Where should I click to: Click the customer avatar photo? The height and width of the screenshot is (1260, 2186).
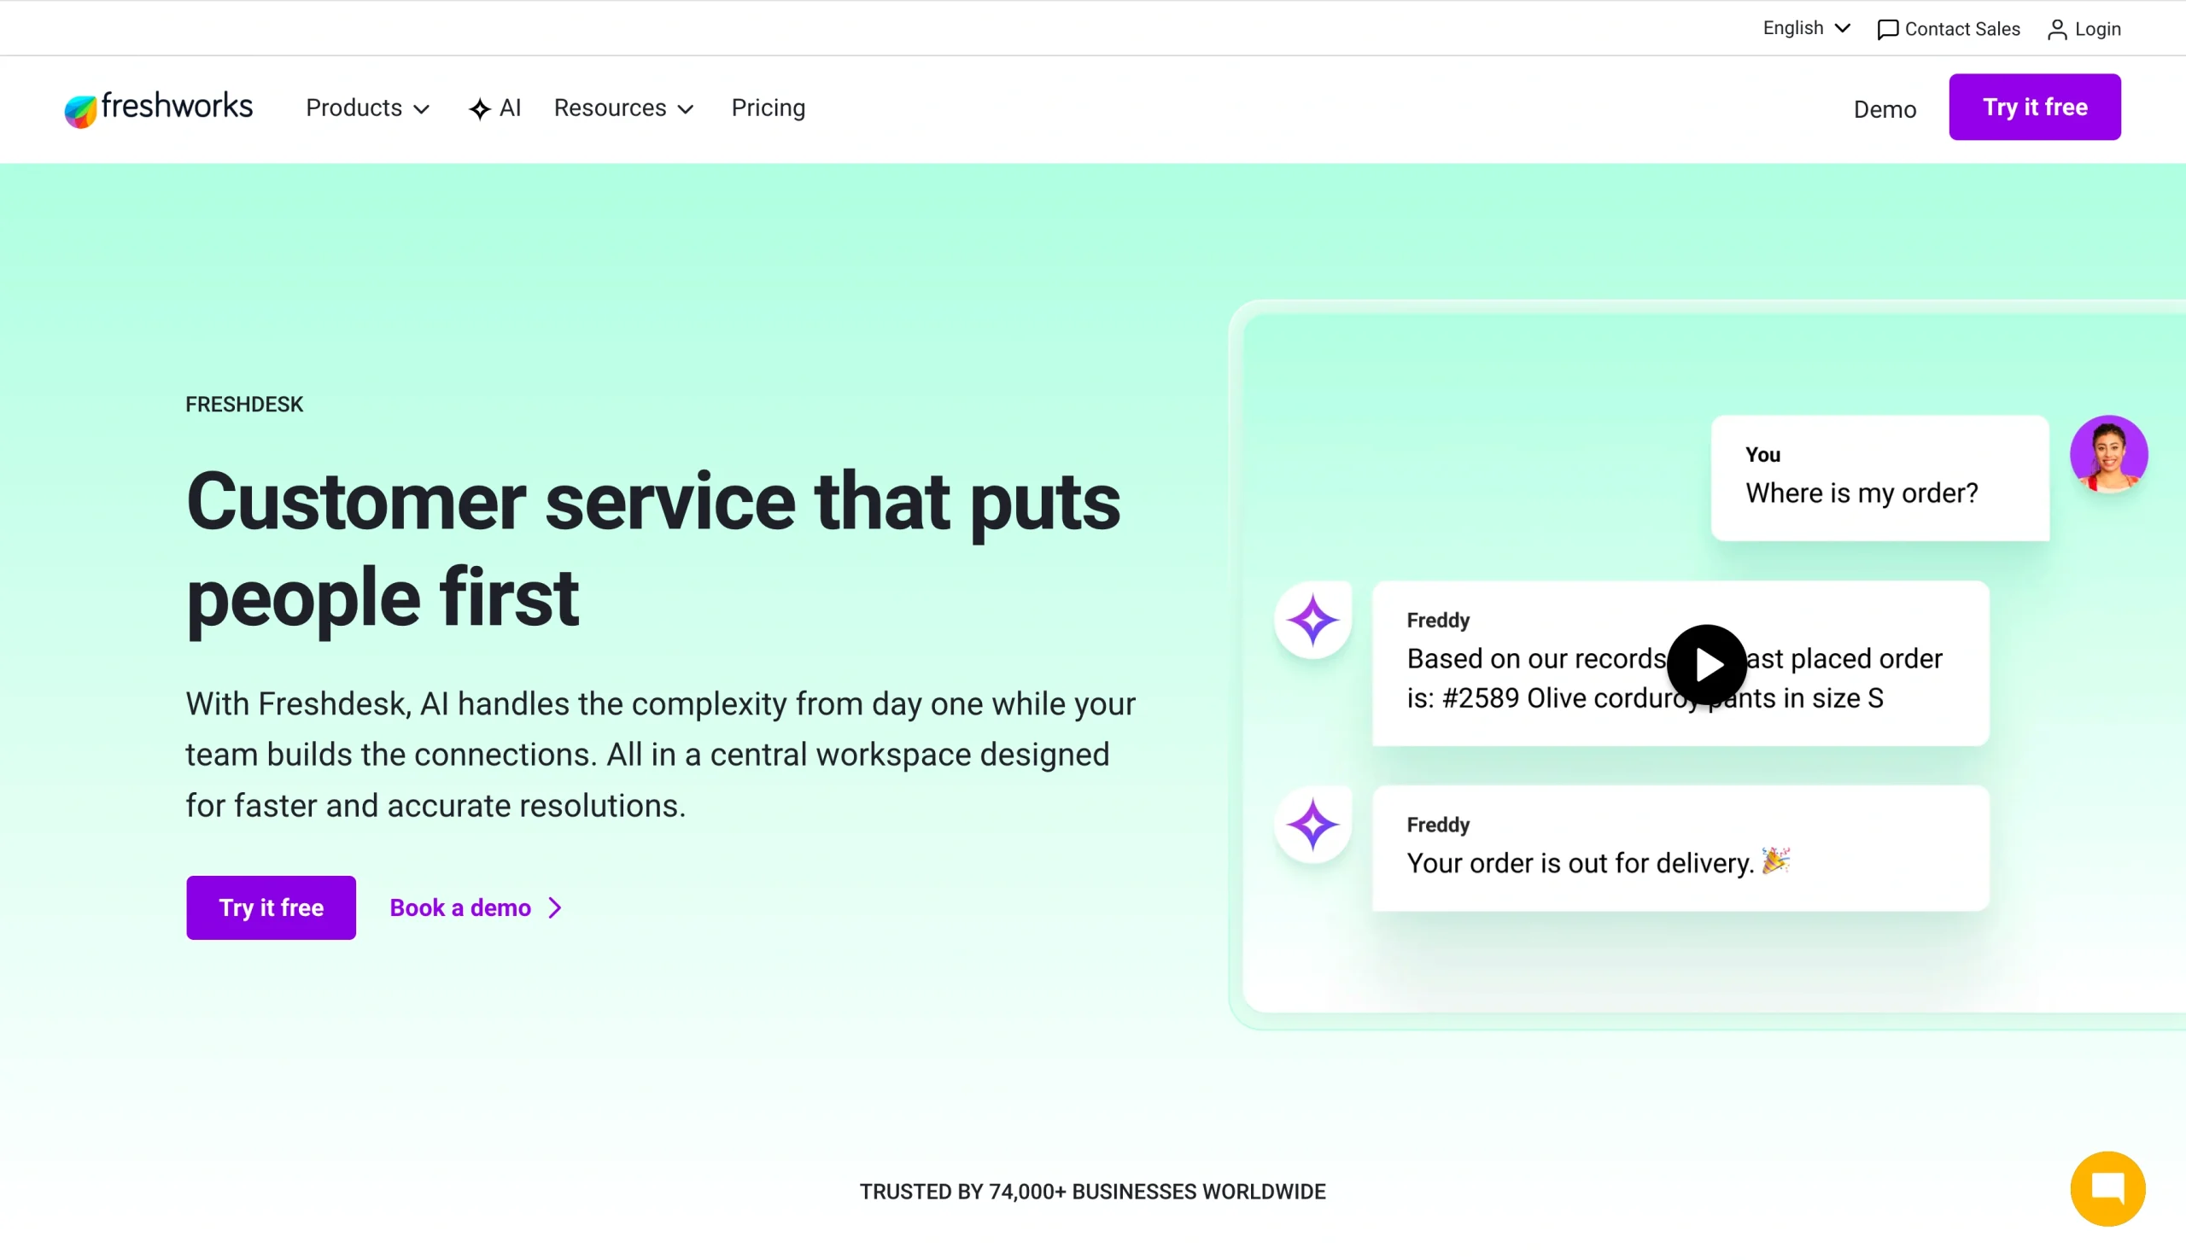[x=2108, y=454]
